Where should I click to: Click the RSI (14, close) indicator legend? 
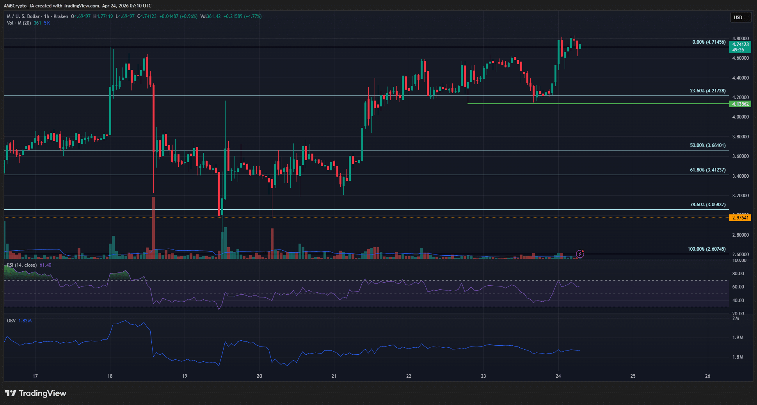coord(22,265)
